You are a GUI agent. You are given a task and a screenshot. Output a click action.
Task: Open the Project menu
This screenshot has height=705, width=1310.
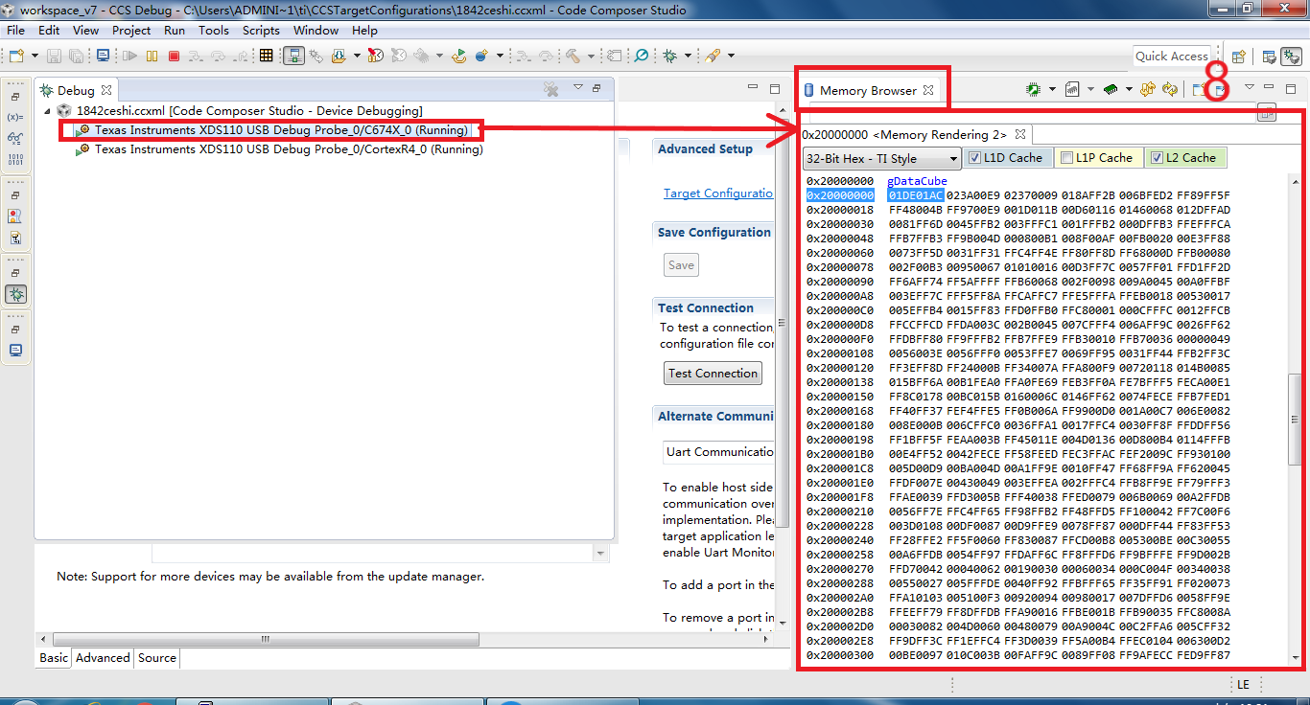pyautogui.click(x=131, y=31)
